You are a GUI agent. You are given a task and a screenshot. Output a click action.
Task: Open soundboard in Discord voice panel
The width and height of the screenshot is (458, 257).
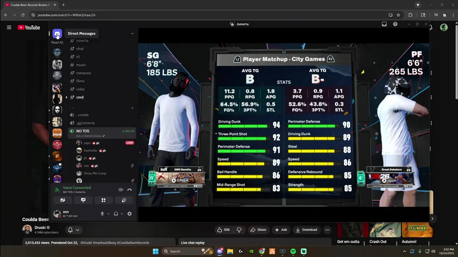point(124,200)
